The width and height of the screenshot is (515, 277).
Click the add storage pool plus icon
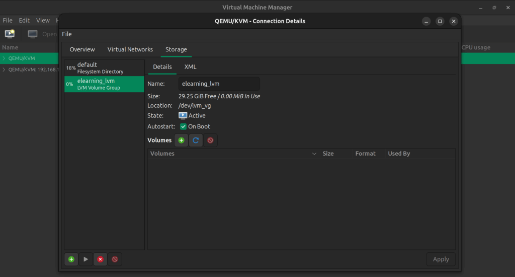[x=71, y=259]
